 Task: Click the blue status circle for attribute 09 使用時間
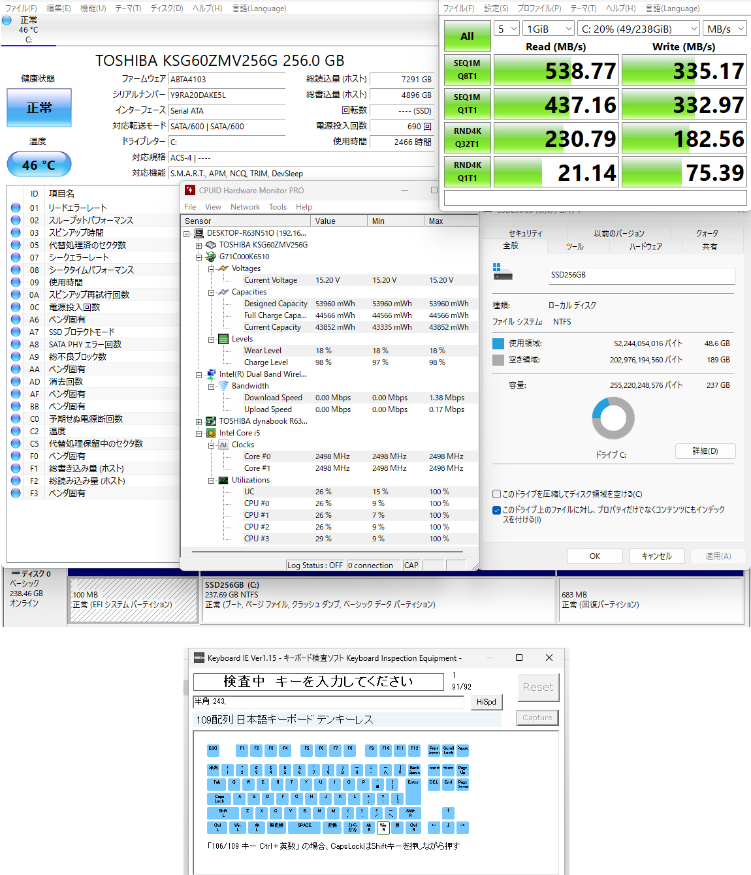(x=16, y=282)
